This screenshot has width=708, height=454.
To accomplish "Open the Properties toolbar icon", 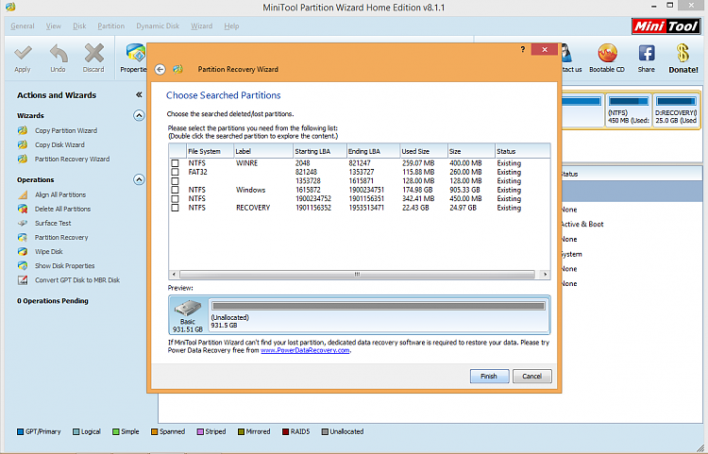I will pos(135,53).
